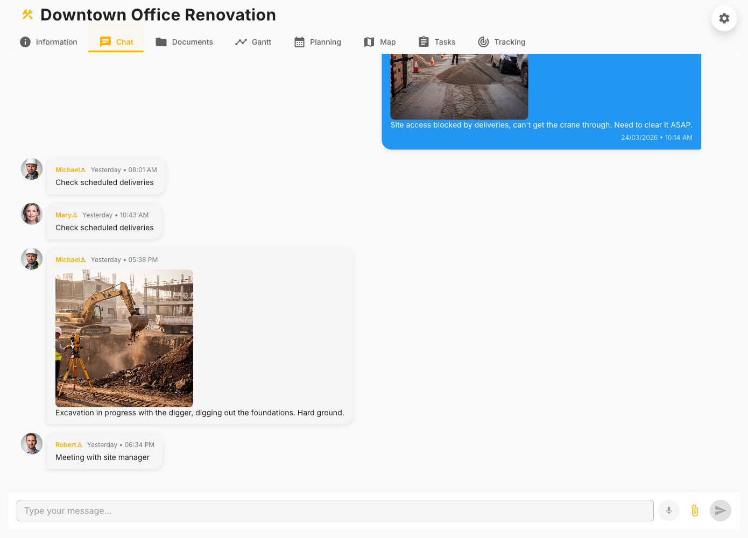Click Robert's name in Meeting message
The width and height of the screenshot is (748, 538).
tap(66, 445)
